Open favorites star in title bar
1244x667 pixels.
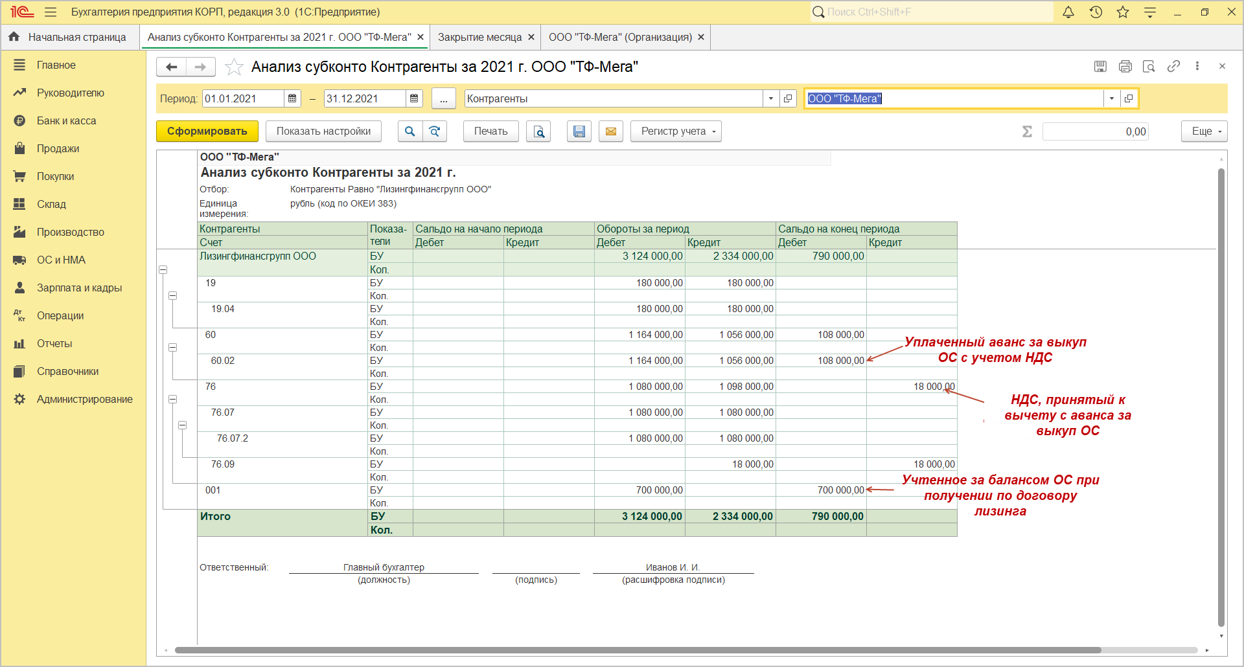pos(1123,12)
